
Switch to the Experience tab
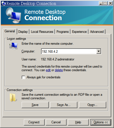tap(79, 32)
